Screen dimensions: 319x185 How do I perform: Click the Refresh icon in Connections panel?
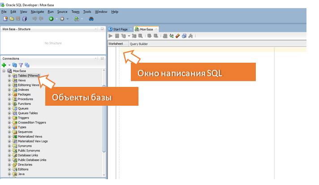tap(15, 65)
